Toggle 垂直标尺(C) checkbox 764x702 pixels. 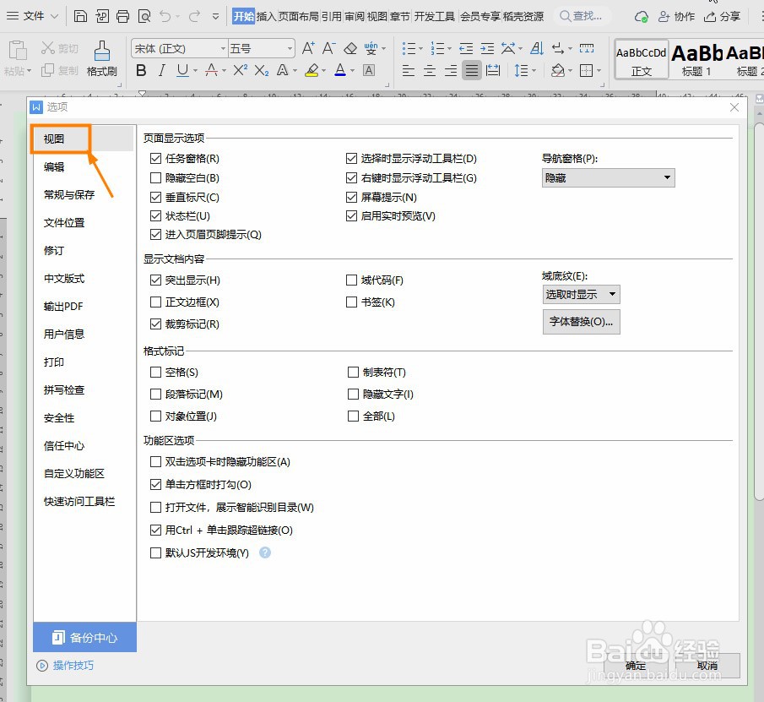click(155, 197)
